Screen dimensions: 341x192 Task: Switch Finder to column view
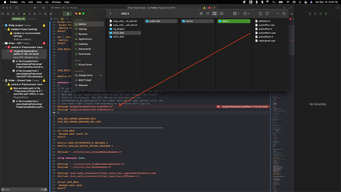214,13
